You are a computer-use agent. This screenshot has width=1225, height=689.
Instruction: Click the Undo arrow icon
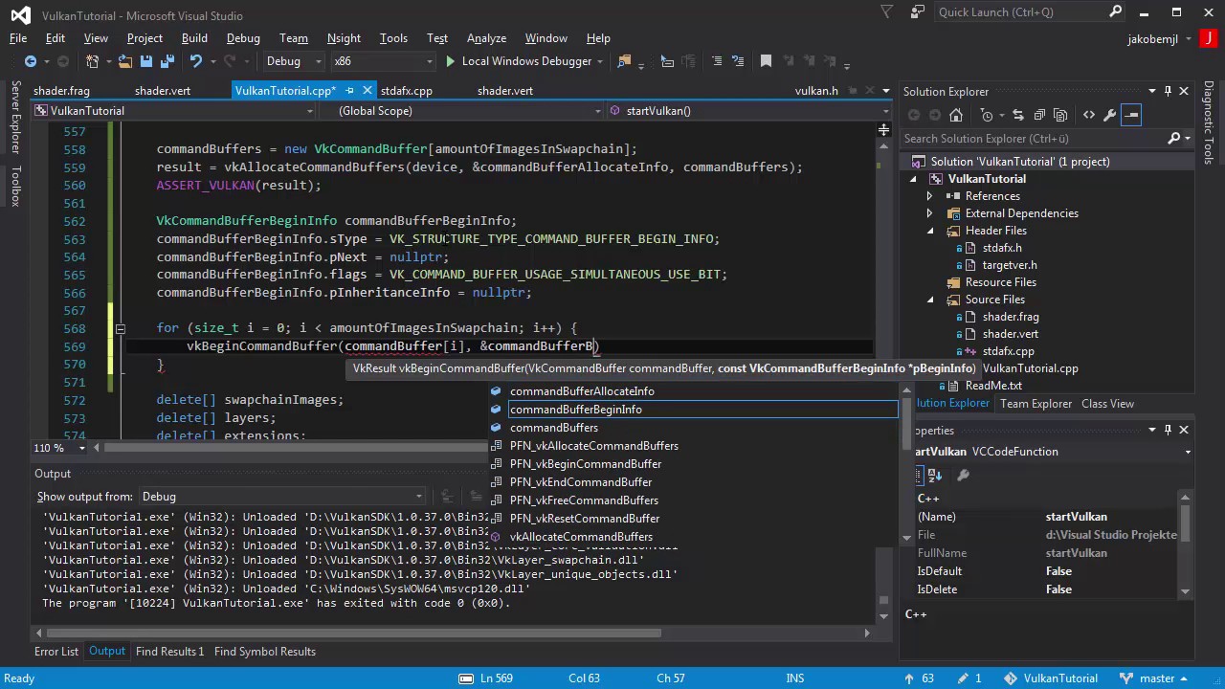pos(196,61)
